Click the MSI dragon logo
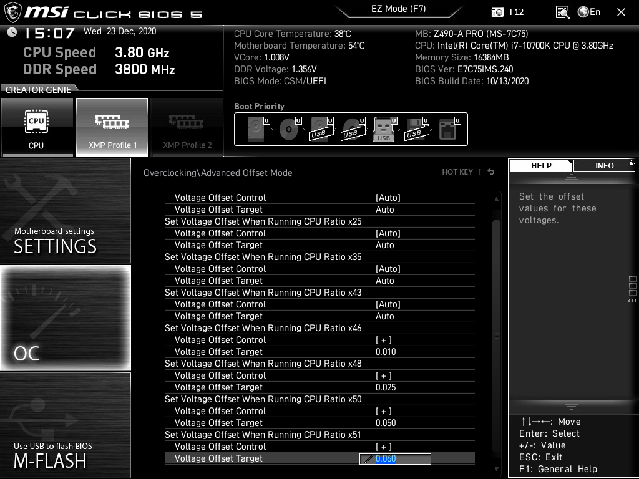 tap(12, 12)
